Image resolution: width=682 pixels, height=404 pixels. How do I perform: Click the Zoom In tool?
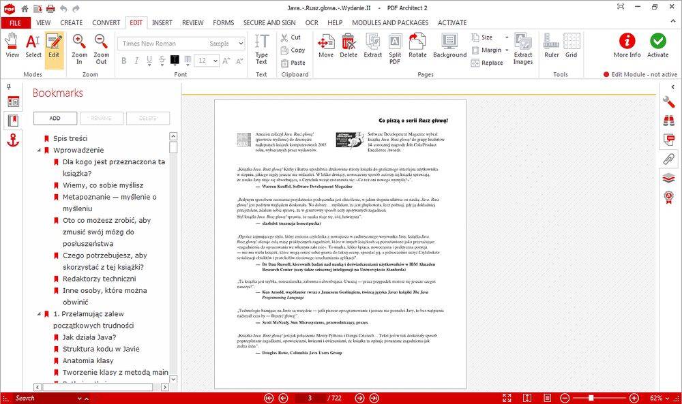point(79,48)
